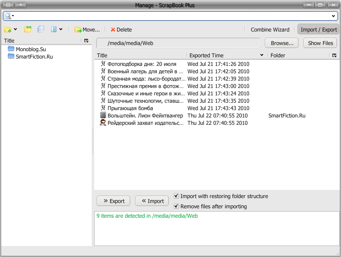341x257 pixels.
Task: Open the panel view dropdown arrow
Action: [61, 29]
